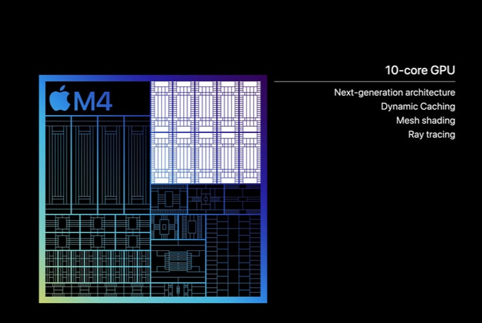This screenshot has width=482, height=323.
Task: Click the "Dynamic Caching" text
Action: (418, 107)
